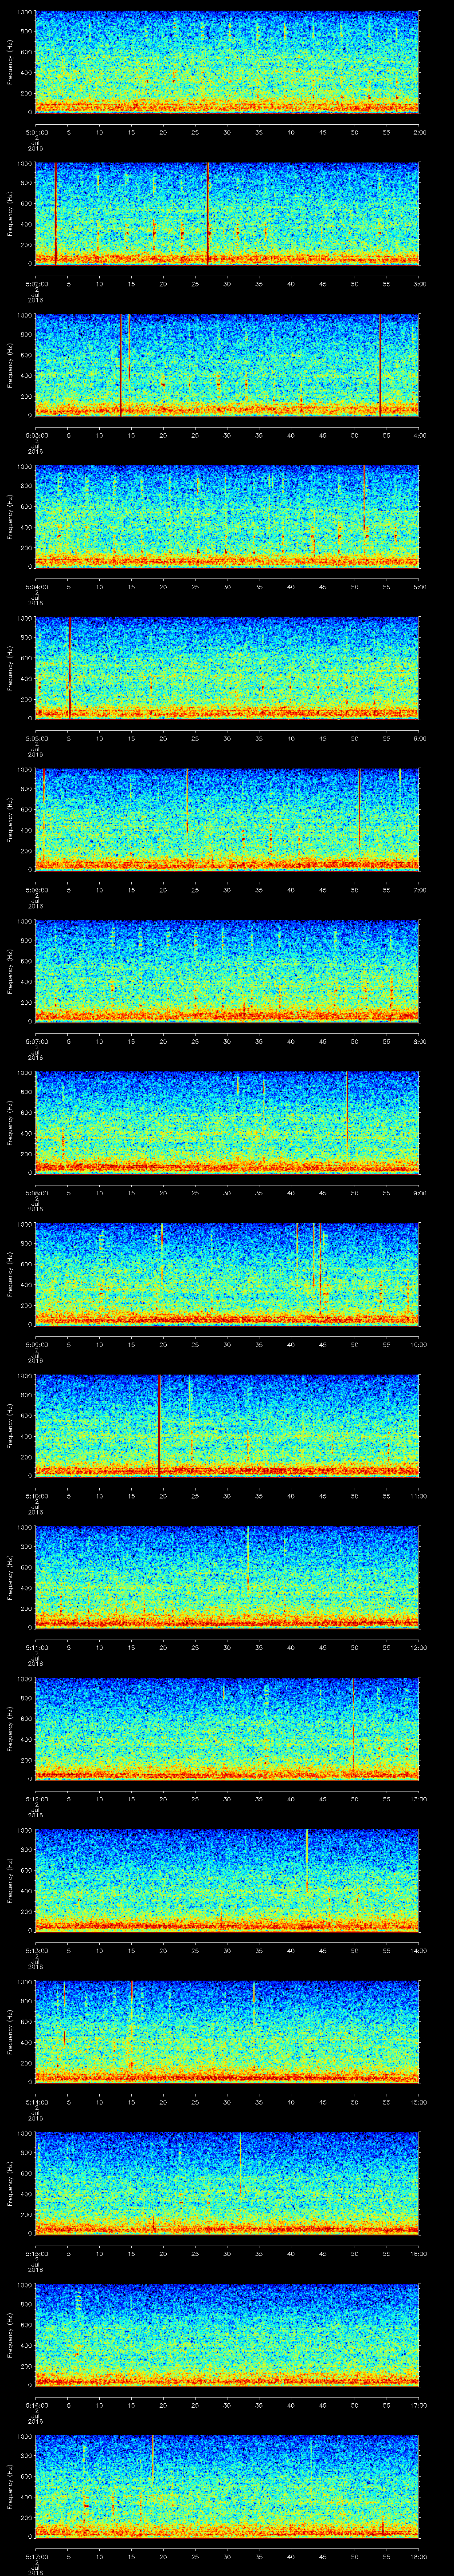Select the spectrogram plot starting at 5:08:00
454x2576 pixels.
(227, 1123)
